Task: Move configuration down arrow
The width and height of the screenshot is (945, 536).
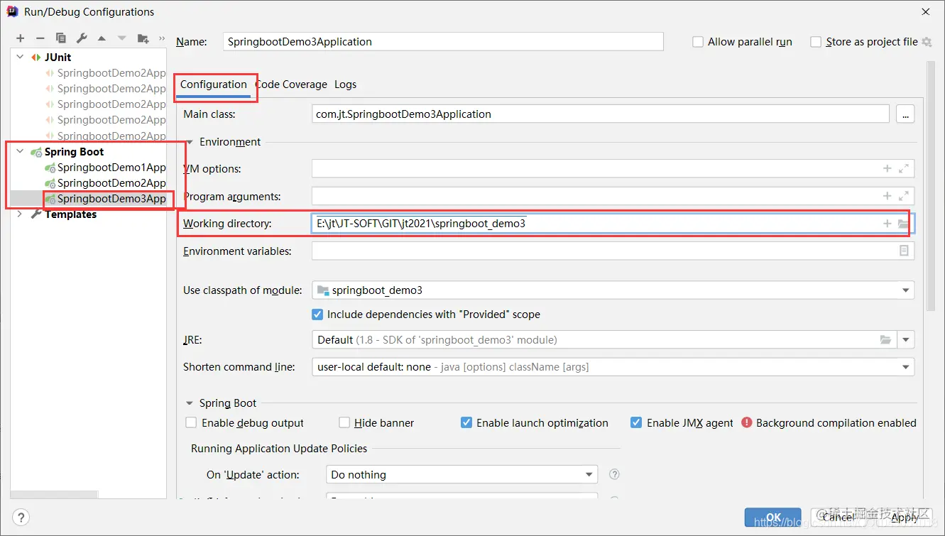Action: tap(122, 38)
